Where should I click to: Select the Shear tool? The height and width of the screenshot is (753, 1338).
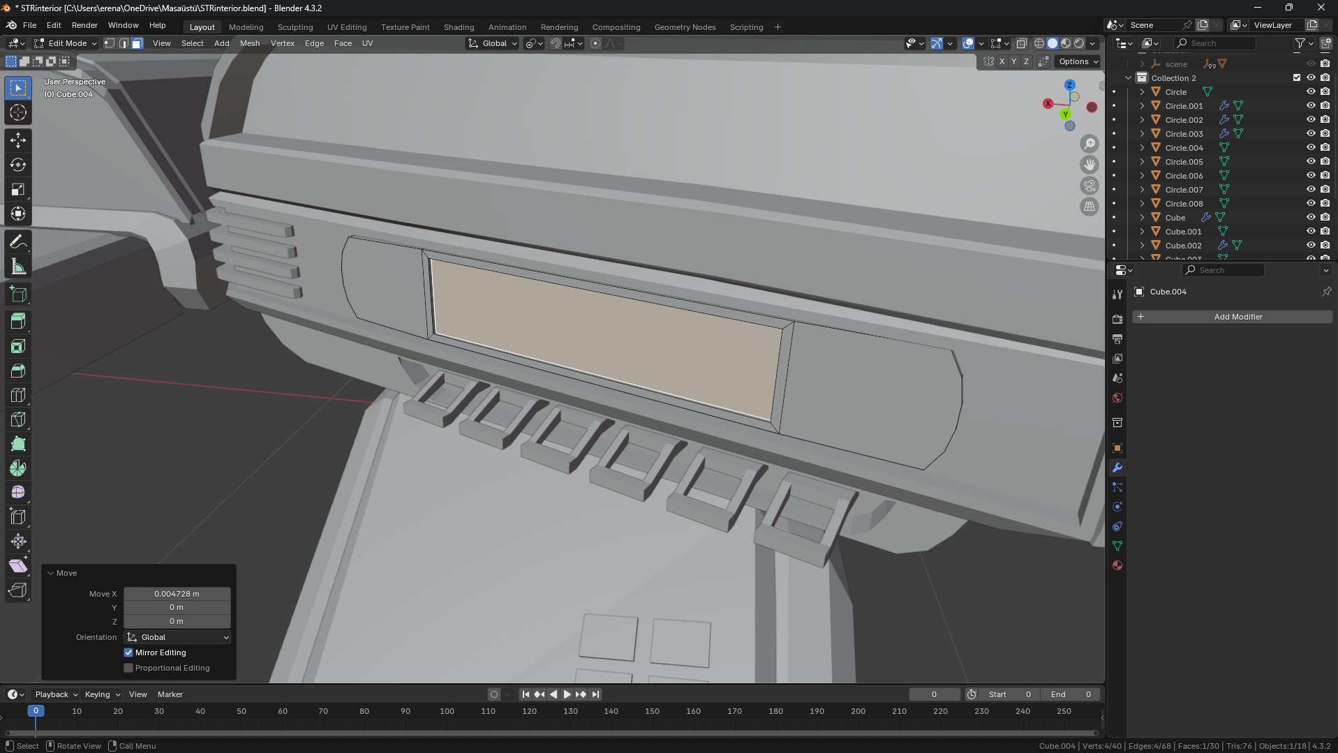tap(18, 566)
